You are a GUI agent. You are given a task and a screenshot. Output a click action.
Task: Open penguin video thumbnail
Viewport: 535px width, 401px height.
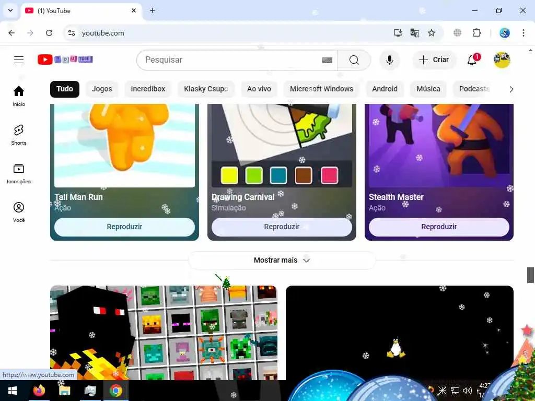pos(400,333)
